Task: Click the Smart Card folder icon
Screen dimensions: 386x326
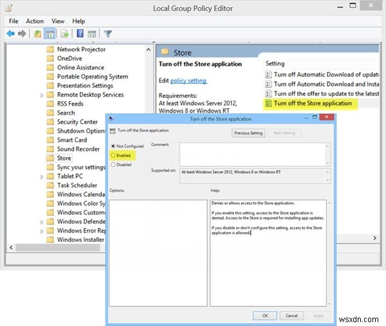Action: point(50,140)
